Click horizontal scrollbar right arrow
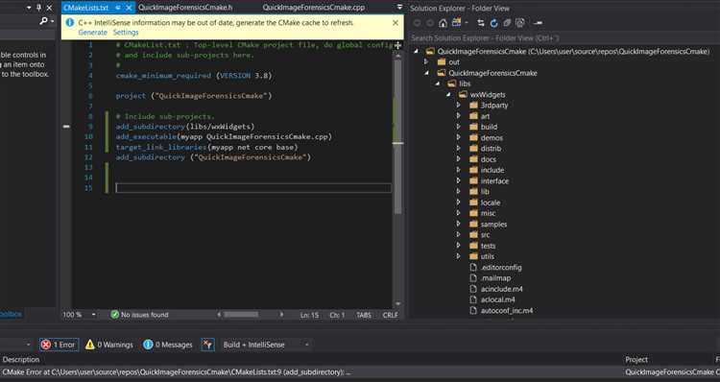The width and height of the screenshot is (720, 382). (281, 315)
